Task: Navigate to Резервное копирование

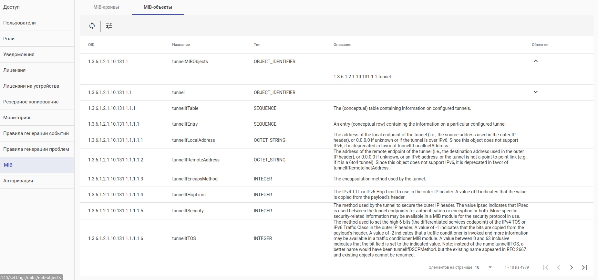Action: [x=31, y=102]
